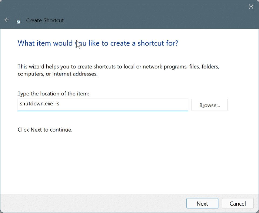The width and height of the screenshot is (259, 213).
Task: Click the blue heading asking what item to shortcut
Action: (98, 43)
